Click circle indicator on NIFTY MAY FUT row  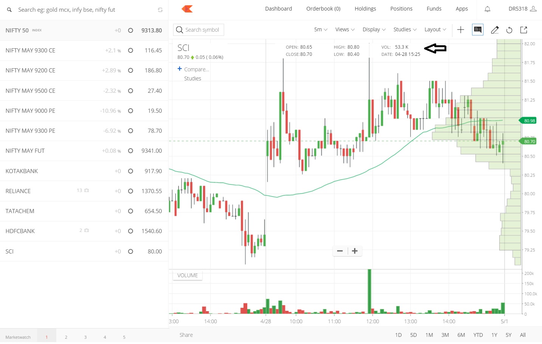point(130,151)
